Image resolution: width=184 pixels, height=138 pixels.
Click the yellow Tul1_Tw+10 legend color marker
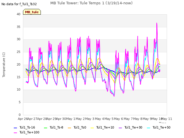point(92,128)
